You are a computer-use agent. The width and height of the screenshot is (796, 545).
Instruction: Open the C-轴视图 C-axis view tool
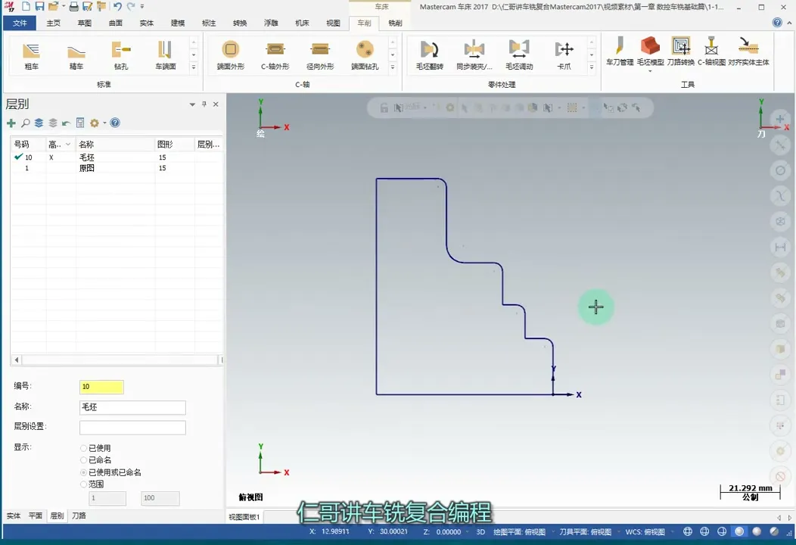tap(711, 51)
